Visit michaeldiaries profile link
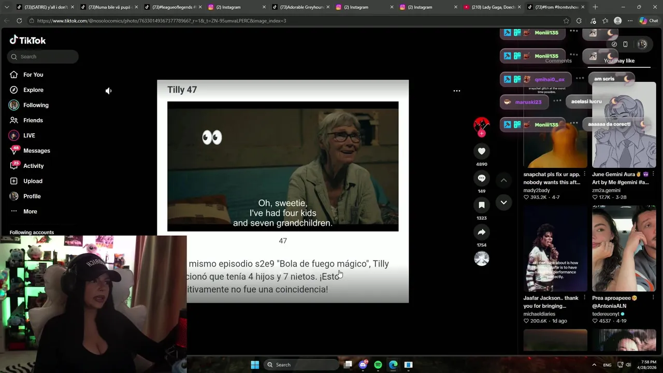The image size is (663, 373). (539, 314)
